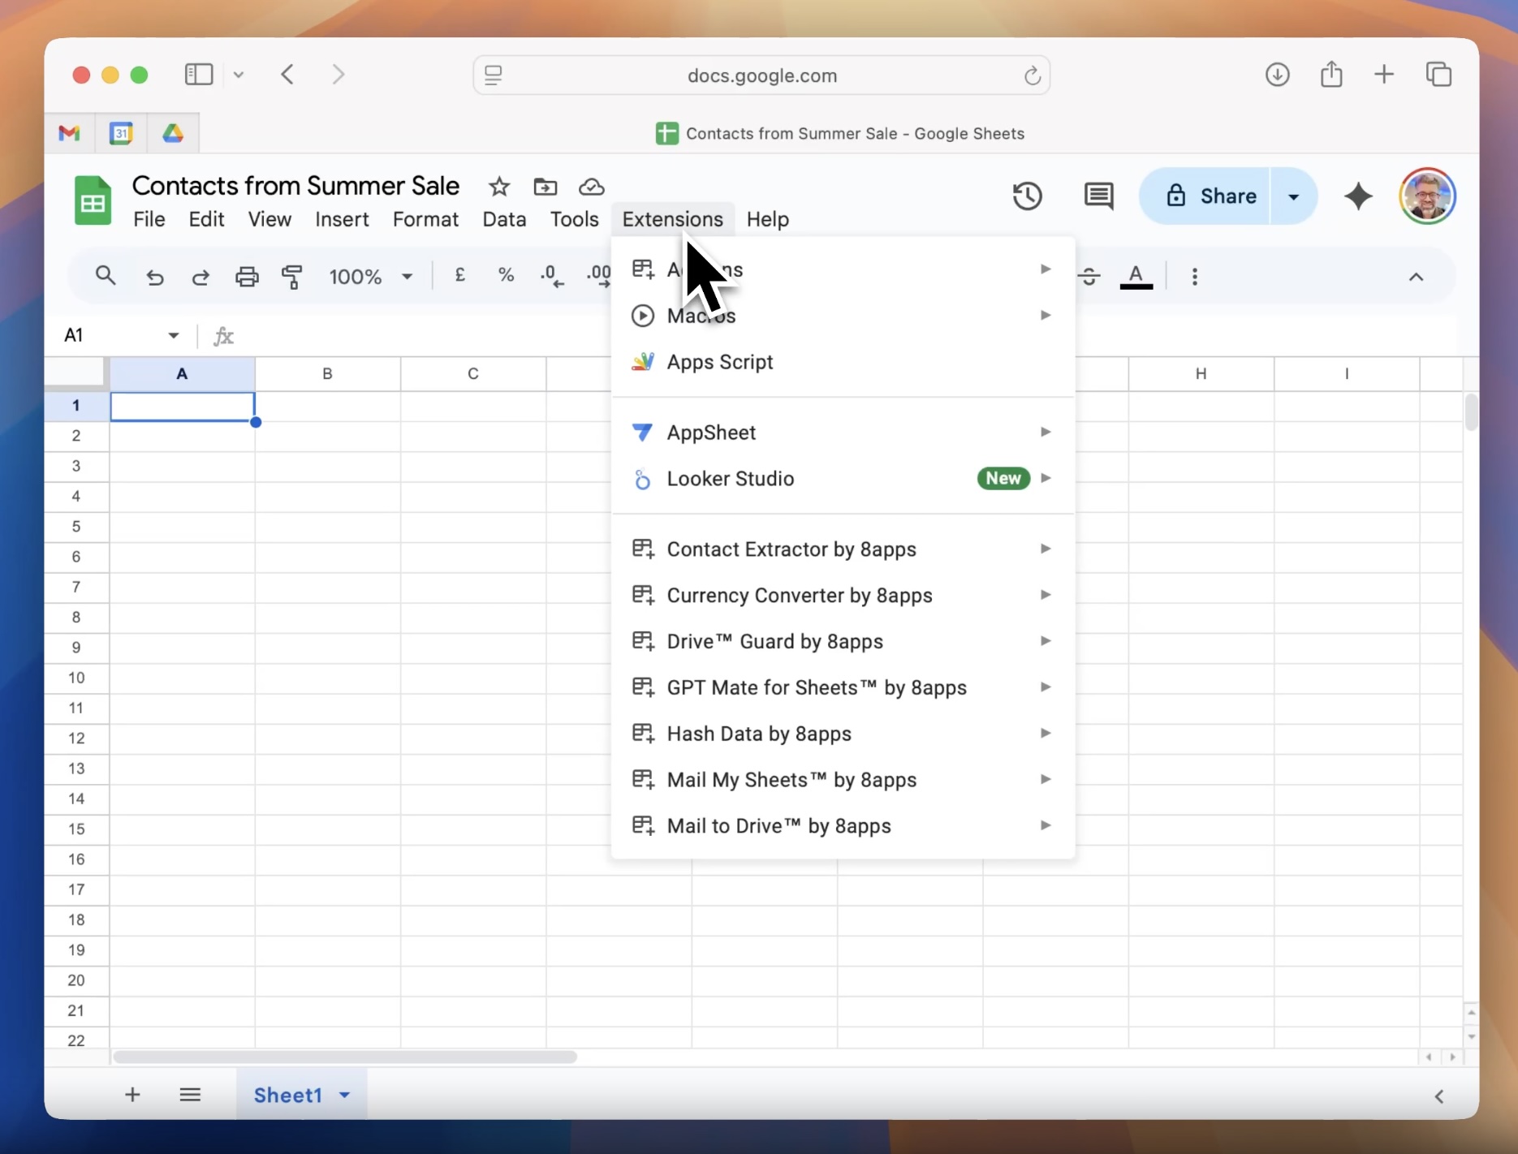Apply pound currency format
Image resolution: width=1518 pixels, height=1154 pixels.
460,275
